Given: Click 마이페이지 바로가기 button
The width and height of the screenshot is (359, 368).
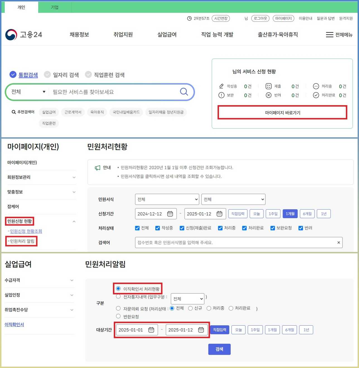Looking at the screenshot, I should coord(282,112).
